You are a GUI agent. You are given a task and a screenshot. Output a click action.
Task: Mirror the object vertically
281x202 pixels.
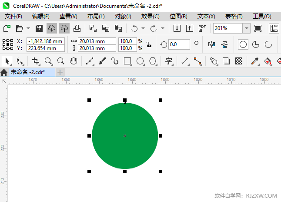(x=224, y=44)
